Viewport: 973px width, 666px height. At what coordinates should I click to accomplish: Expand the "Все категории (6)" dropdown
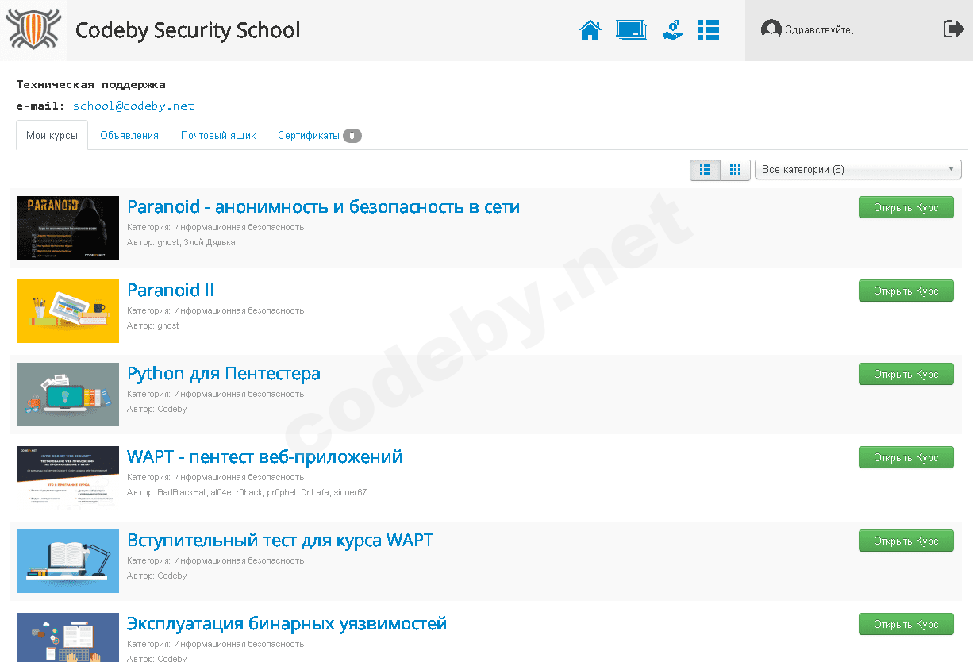click(x=857, y=170)
